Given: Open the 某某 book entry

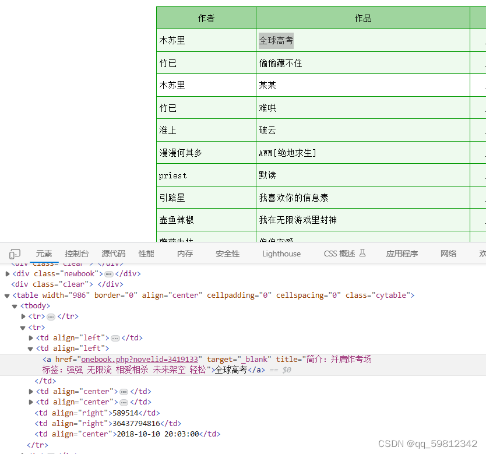Looking at the screenshot, I should click(267, 85).
